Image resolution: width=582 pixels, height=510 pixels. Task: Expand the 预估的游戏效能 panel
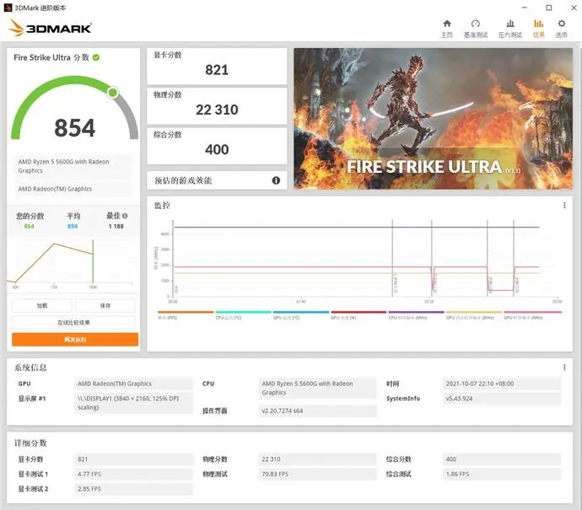click(x=217, y=180)
